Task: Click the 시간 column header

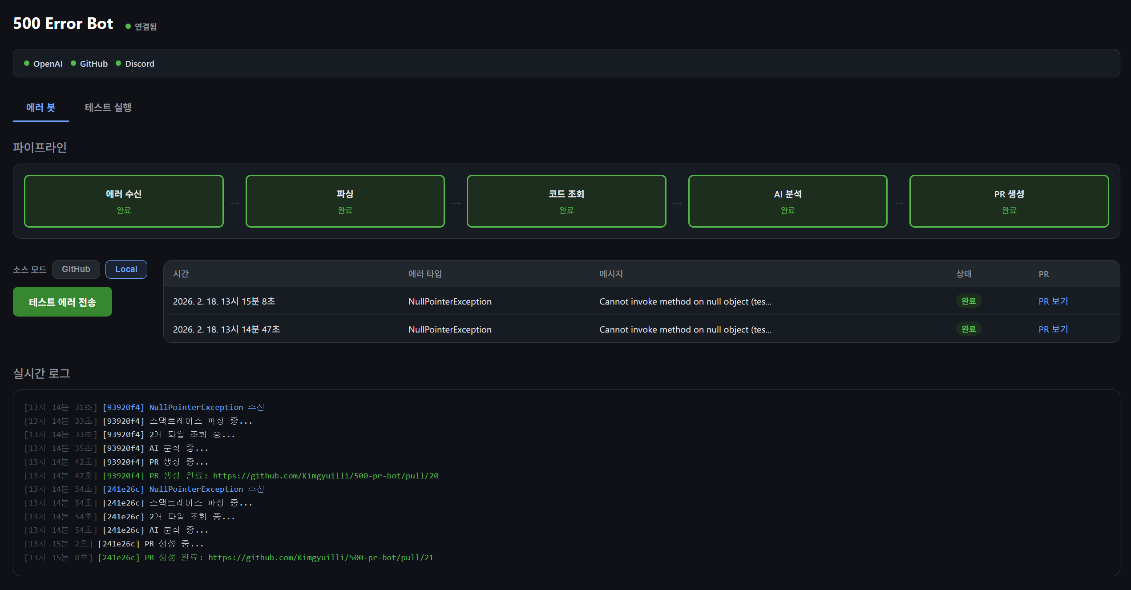Action: [x=181, y=274]
